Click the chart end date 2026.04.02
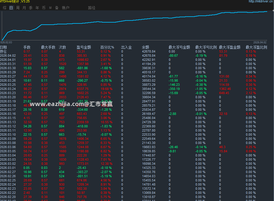The image size is (274, 201). pos(260,42)
